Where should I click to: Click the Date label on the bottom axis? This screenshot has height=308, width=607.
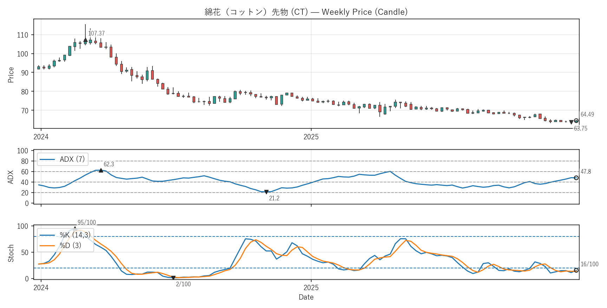[x=306, y=297]
